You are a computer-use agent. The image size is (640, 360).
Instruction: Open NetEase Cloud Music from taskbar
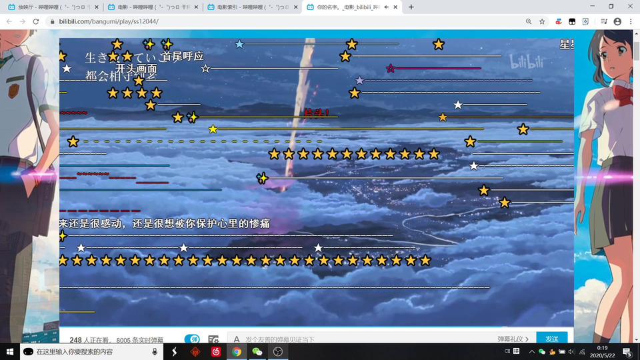click(x=216, y=351)
